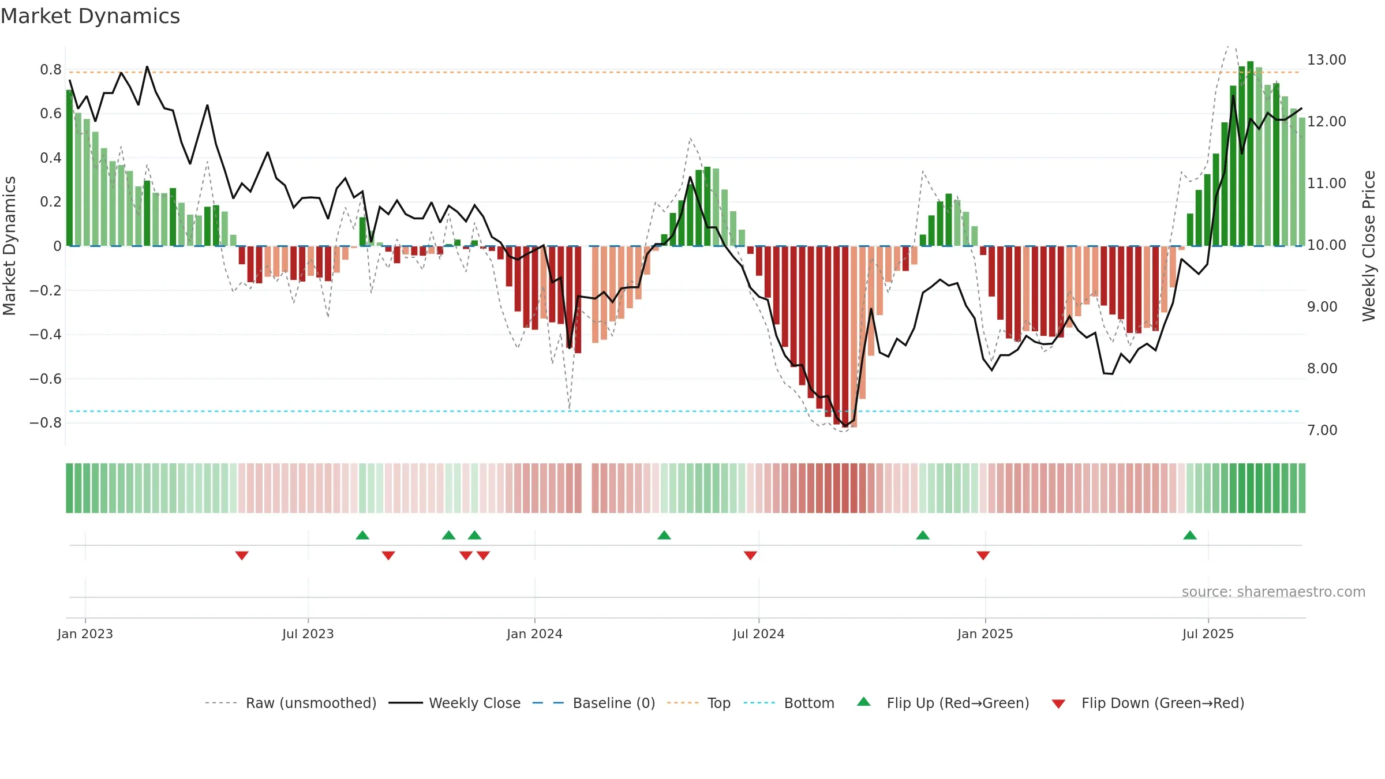This screenshot has width=1385, height=779.
Task: Click the green flip-up marker between Jul 2024 and Jan 2025
Action: coord(923,535)
